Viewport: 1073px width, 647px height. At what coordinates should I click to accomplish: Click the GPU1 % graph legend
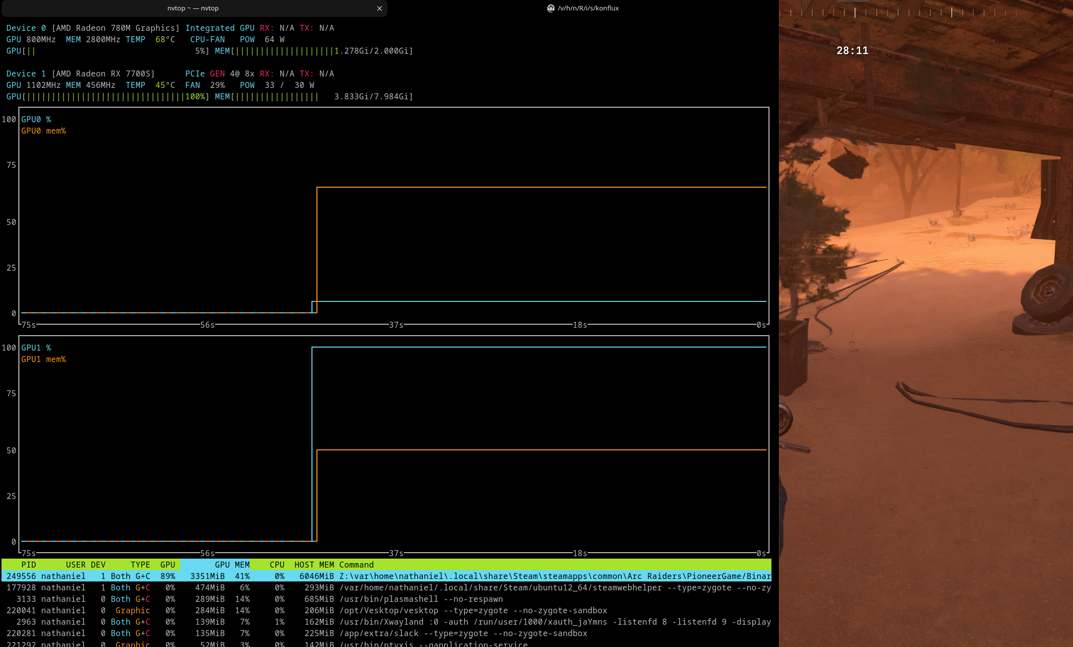36,348
